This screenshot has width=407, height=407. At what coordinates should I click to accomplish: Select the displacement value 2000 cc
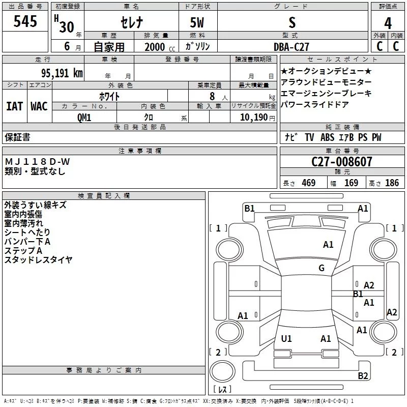click(160, 47)
